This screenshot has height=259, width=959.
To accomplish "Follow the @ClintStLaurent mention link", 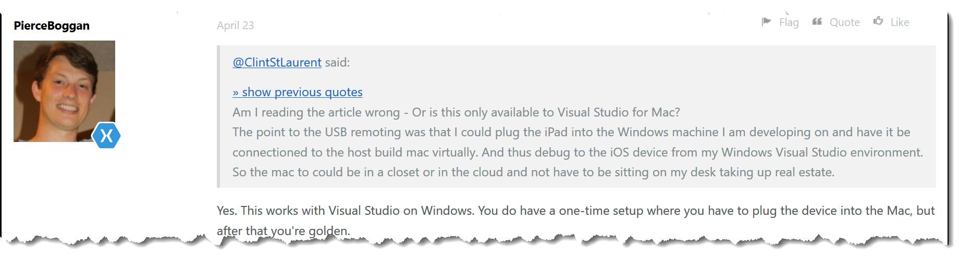I will coord(277,62).
